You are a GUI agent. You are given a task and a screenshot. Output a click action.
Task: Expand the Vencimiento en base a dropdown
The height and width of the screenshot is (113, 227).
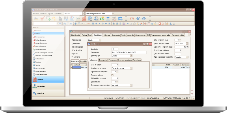coord(131,68)
